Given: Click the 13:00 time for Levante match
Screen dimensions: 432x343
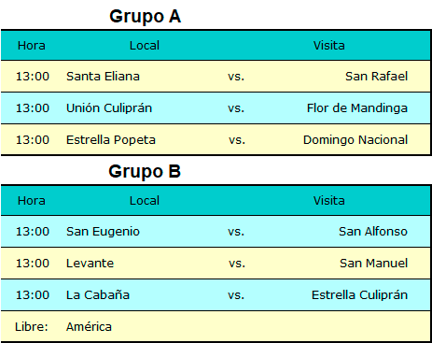Looking at the screenshot, I should (33, 264).
